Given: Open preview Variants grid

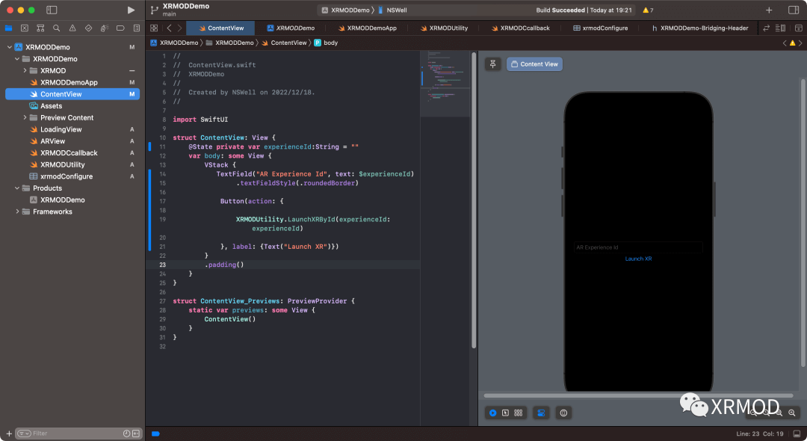Looking at the screenshot, I should pos(519,413).
